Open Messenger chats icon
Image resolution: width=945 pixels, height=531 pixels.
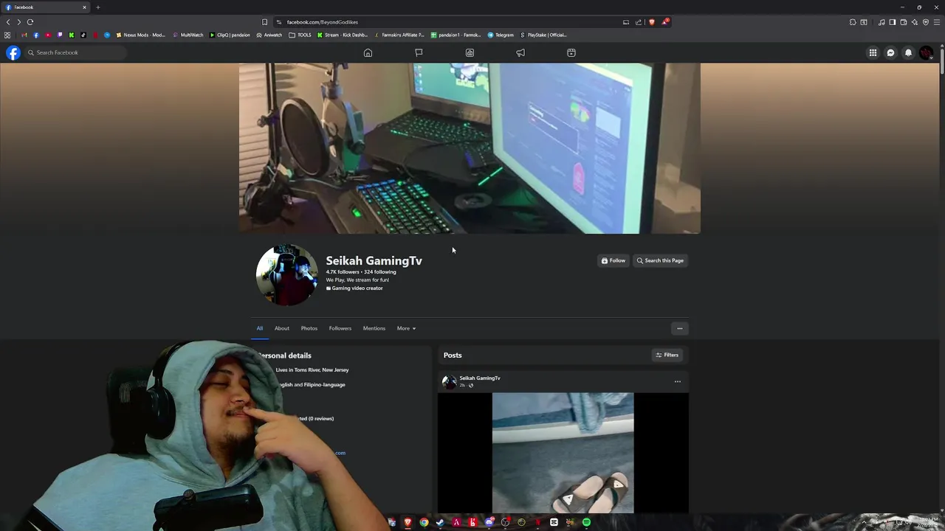pos(890,52)
